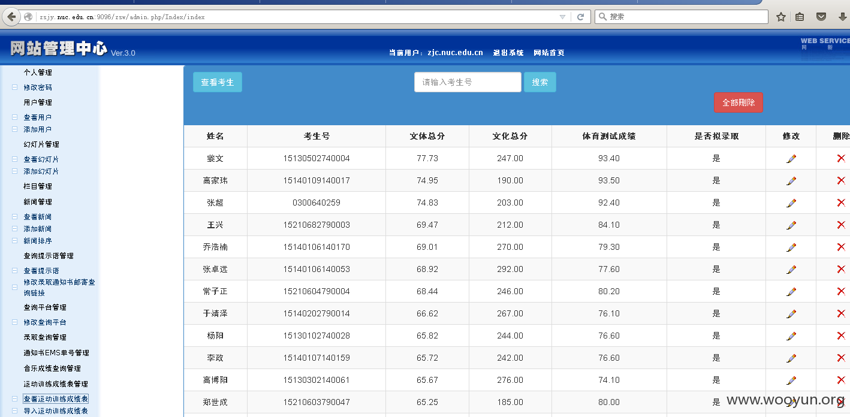Click the 体育测试成绩 column header
This screenshot has height=417, width=850.
tap(609, 136)
